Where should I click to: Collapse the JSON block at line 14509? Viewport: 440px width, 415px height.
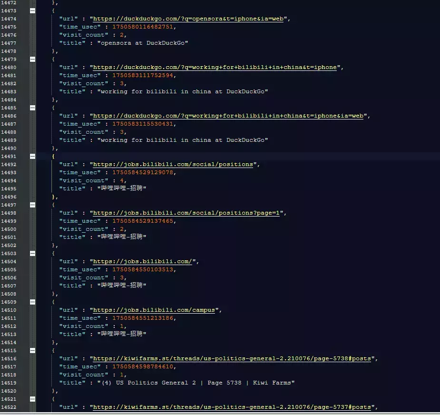32,302
